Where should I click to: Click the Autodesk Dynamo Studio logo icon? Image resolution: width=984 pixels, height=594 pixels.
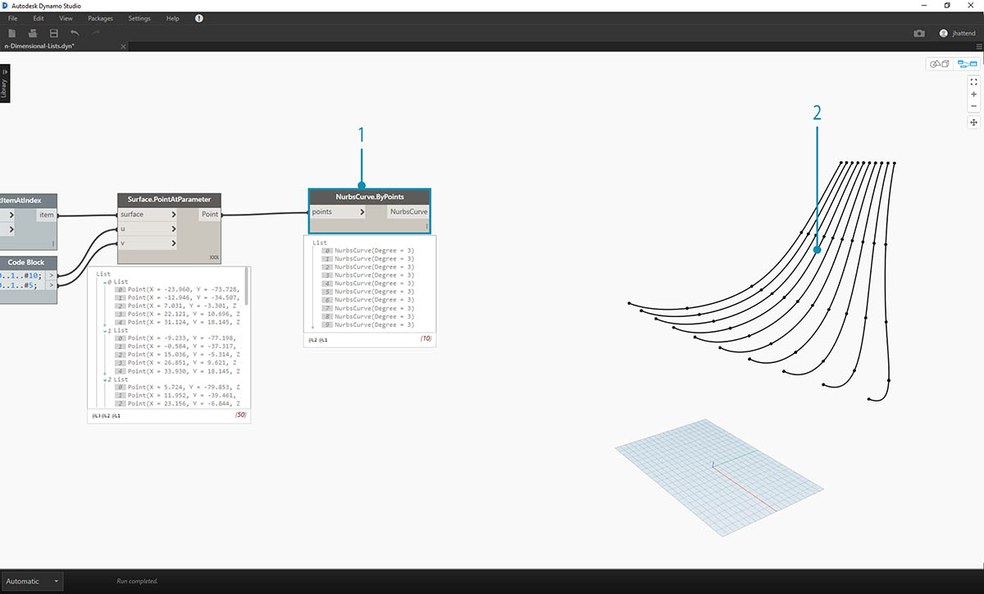[x=5, y=5]
